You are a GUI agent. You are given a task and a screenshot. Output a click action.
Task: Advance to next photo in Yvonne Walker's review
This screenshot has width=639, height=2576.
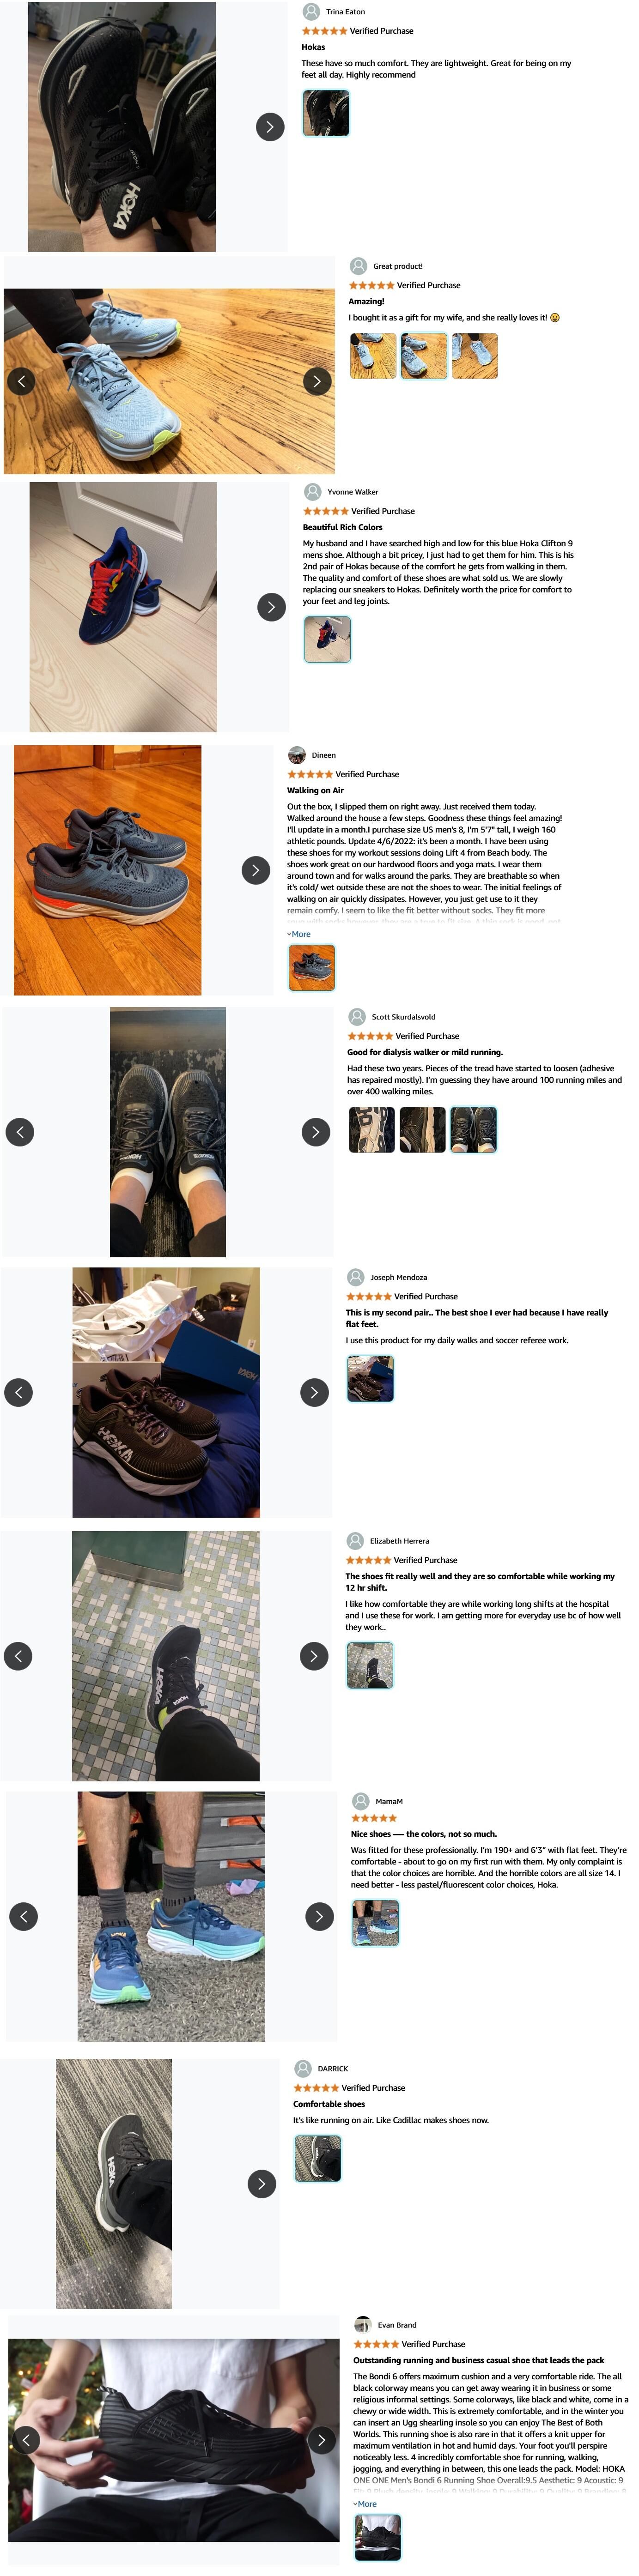point(271,607)
